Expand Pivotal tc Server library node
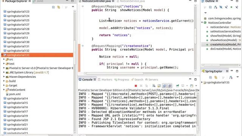The image size is (242, 136). pyautogui.click(x=4, y=68)
